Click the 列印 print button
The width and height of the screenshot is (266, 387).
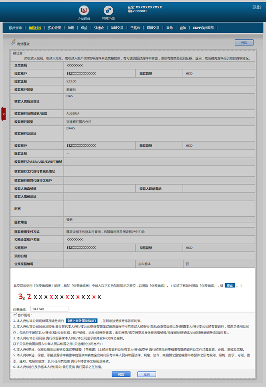[244, 43]
